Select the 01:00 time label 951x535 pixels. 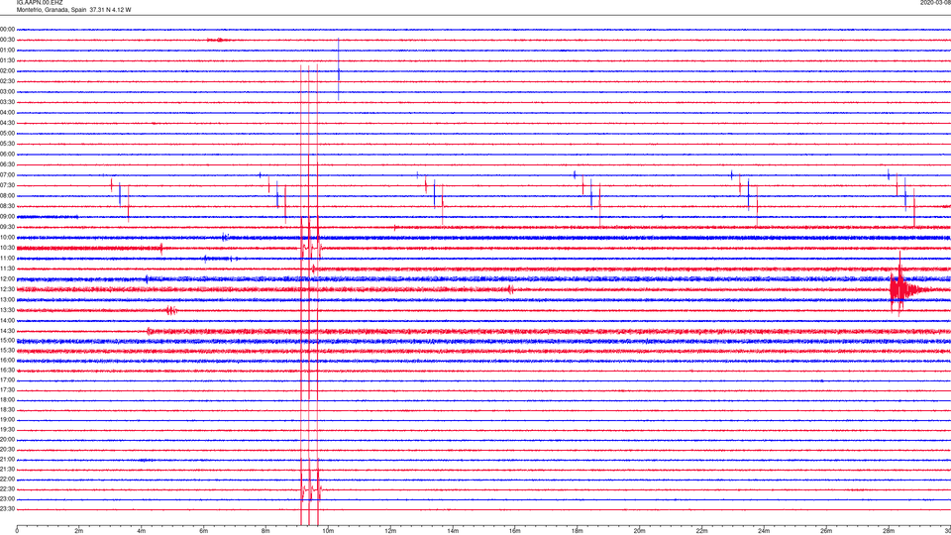click(7, 51)
